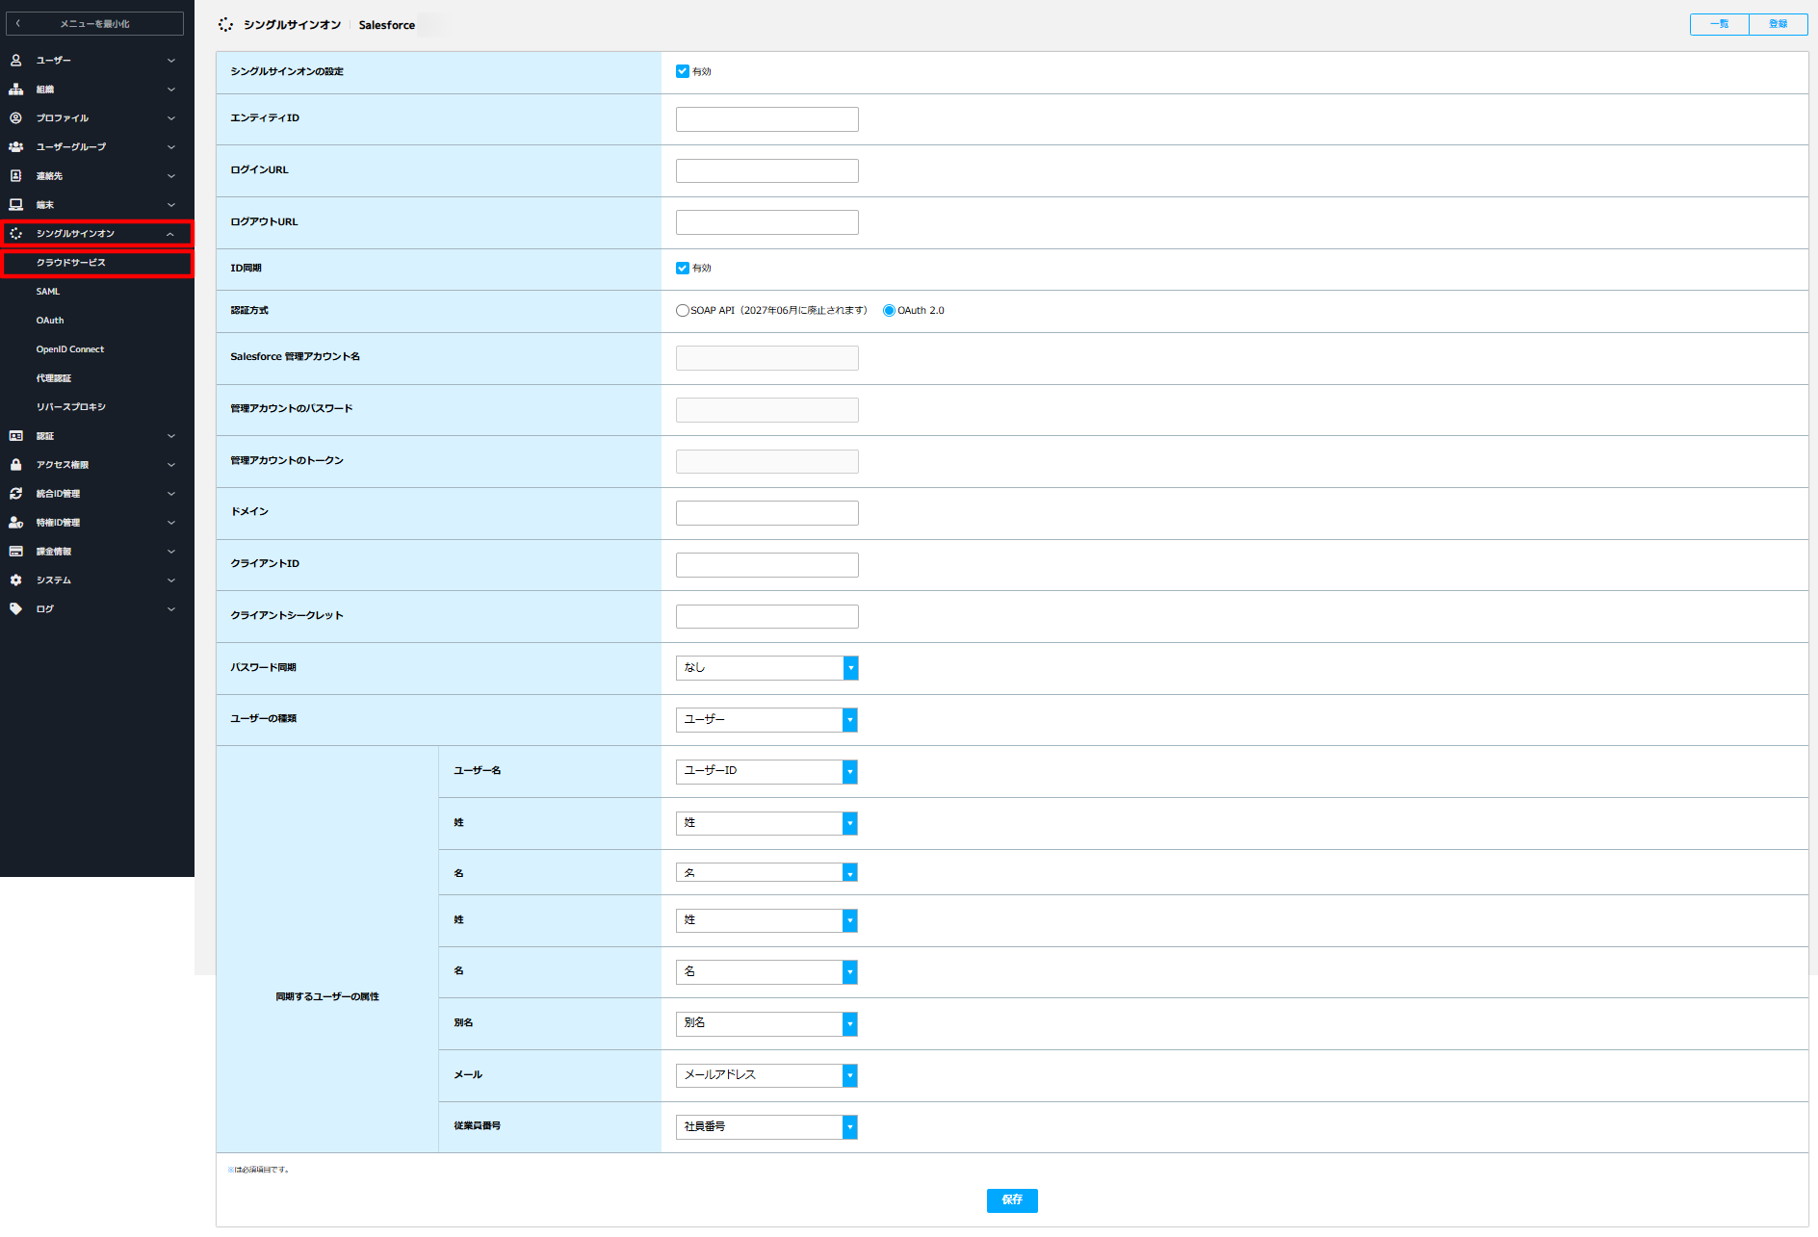This screenshot has height=1237, width=1818.
Task: Click the エンティティID input field
Action: (x=767, y=119)
